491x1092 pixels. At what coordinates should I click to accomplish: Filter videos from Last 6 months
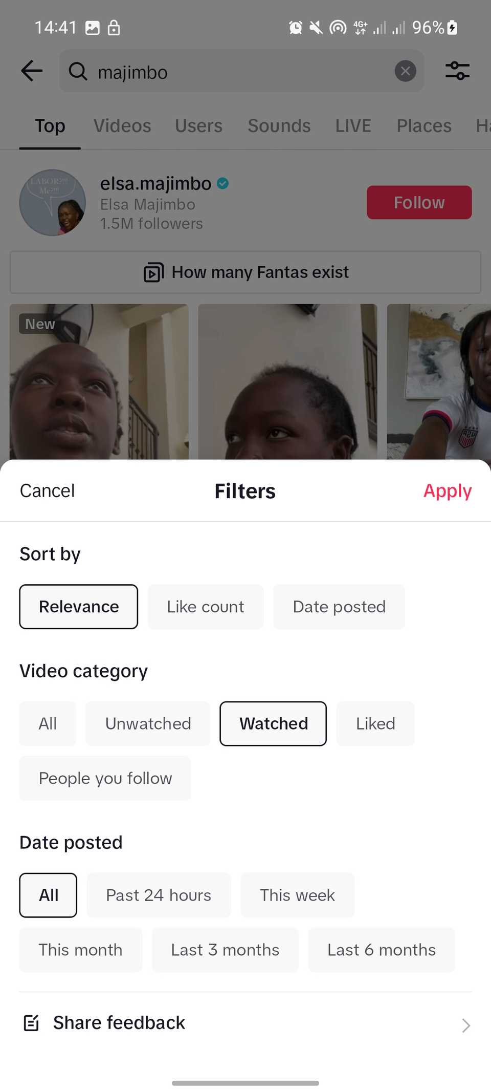pyautogui.click(x=381, y=950)
